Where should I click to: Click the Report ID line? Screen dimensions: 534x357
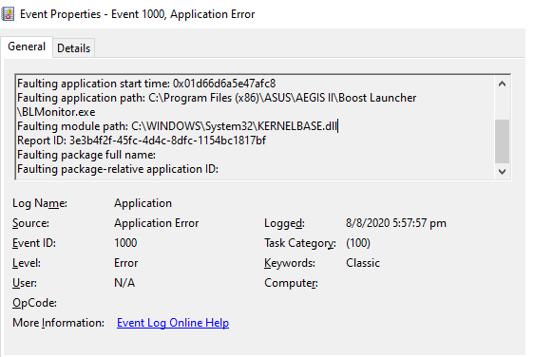tap(142, 141)
